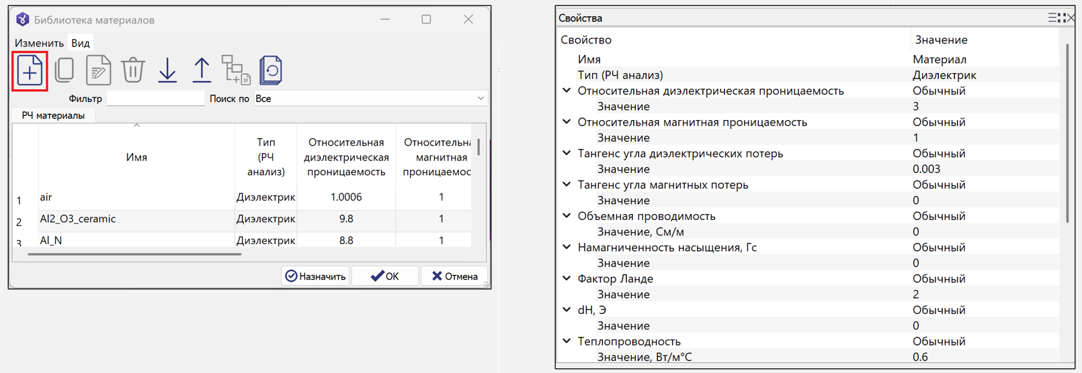
Task: Click the up arrow export icon
Action: tap(202, 70)
